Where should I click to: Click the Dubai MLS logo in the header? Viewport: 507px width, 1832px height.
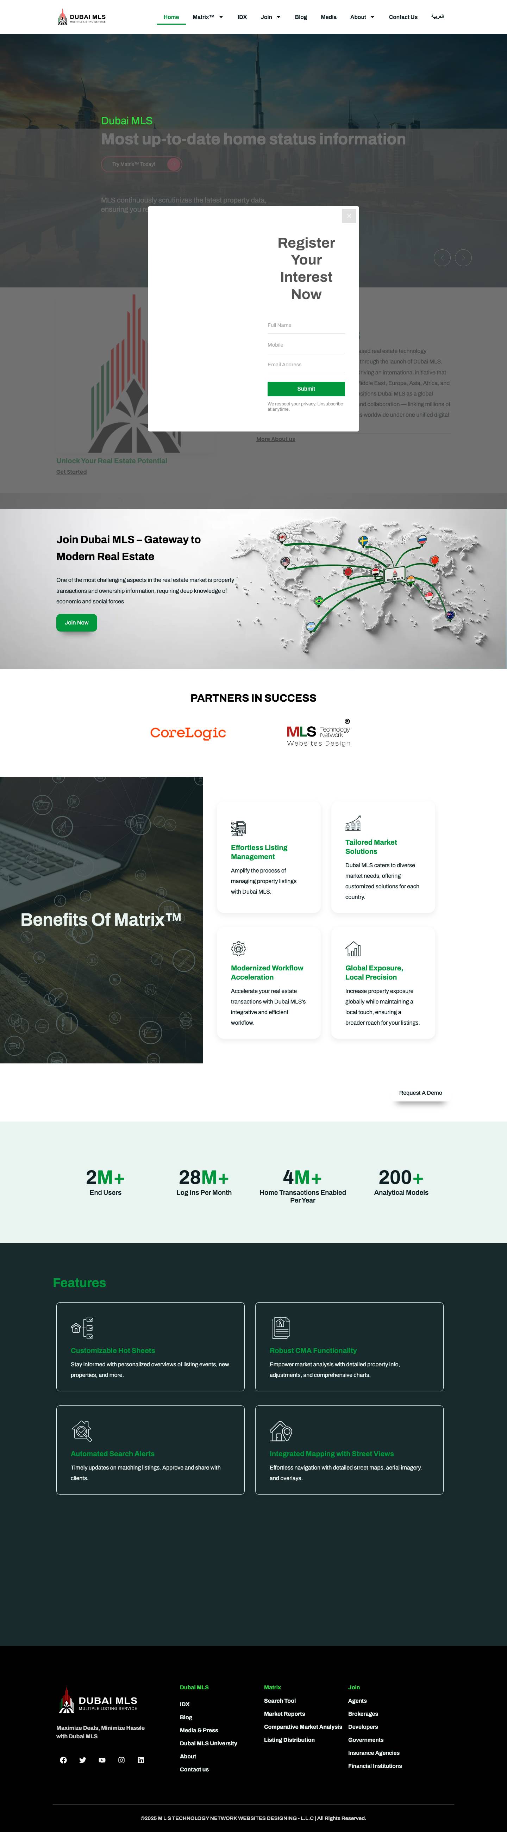click(x=81, y=17)
